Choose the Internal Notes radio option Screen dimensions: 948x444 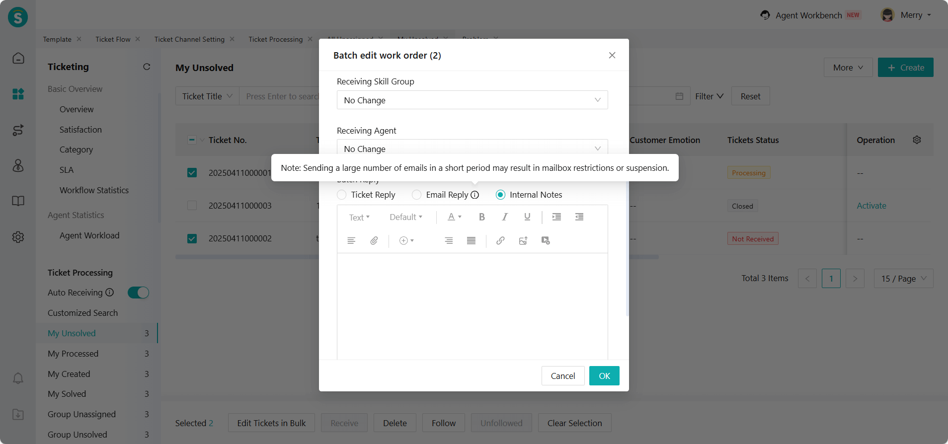pyautogui.click(x=500, y=195)
